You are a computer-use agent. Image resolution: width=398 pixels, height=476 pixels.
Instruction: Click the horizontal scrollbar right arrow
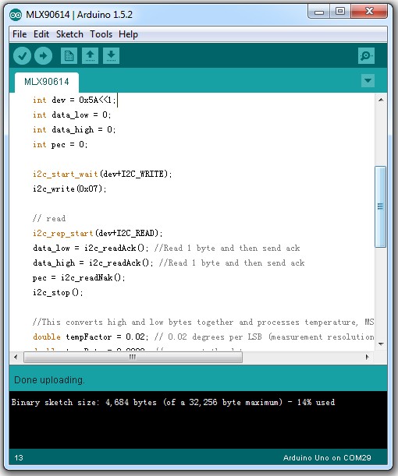coord(368,357)
